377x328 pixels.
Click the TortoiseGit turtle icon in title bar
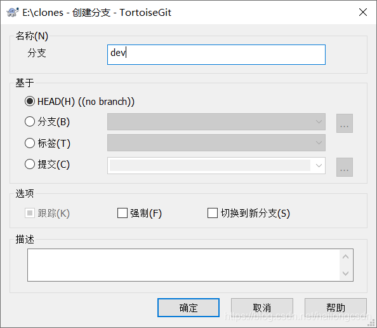(x=13, y=12)
